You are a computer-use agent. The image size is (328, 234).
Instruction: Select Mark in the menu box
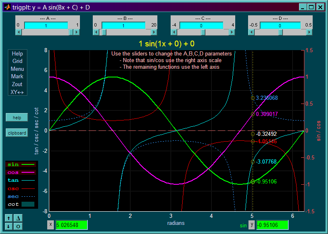coord(17,77)
